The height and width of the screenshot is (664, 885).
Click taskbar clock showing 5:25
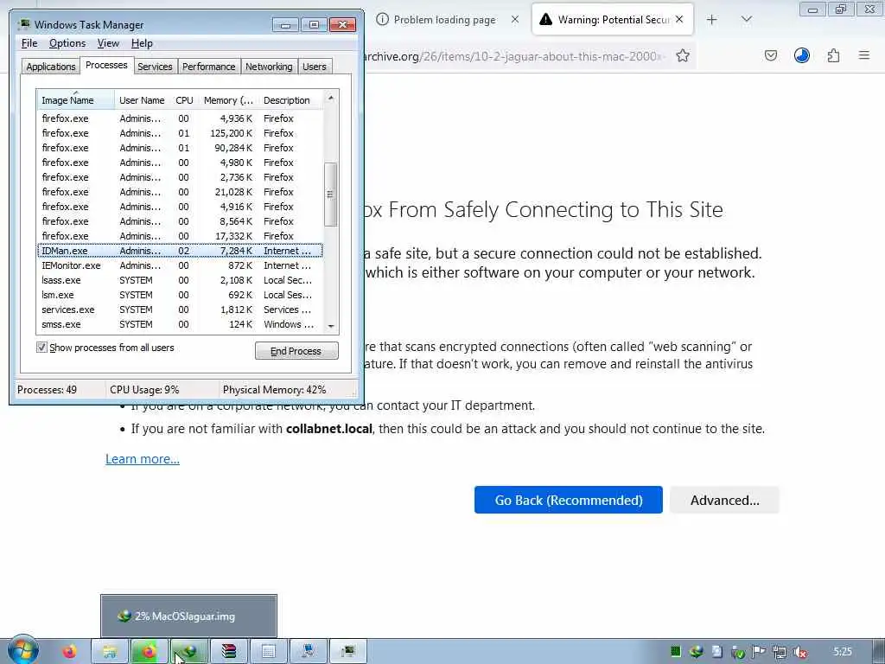coord(842,652)
